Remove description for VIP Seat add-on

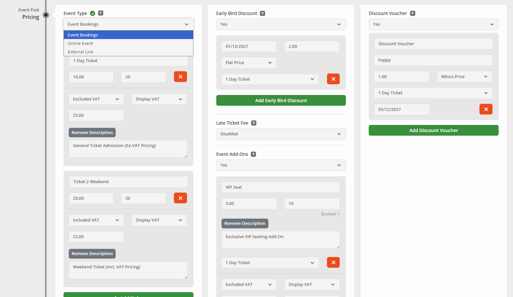click(x=245, y=223)
